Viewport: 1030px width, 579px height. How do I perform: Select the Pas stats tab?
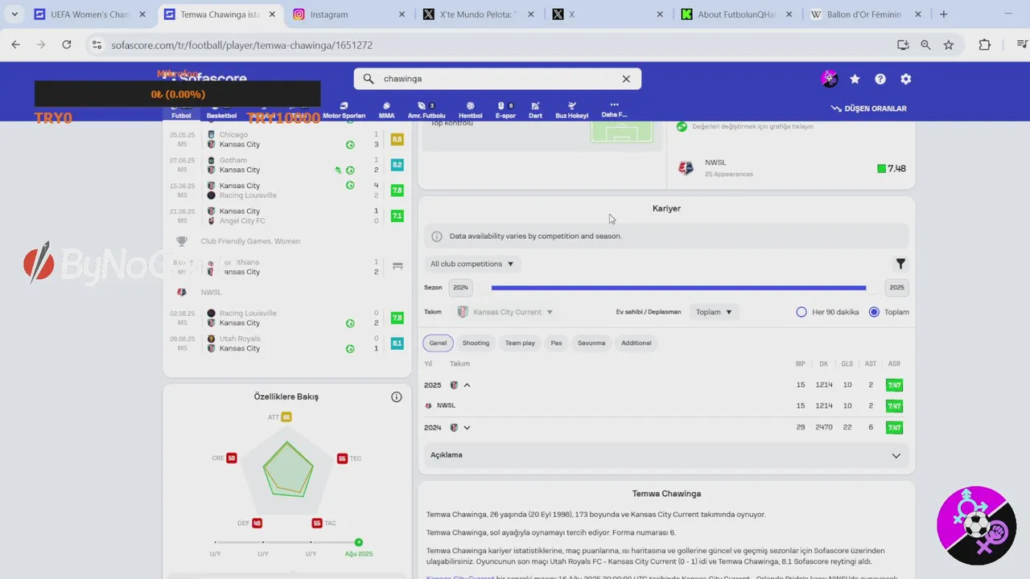coord(556,343)
